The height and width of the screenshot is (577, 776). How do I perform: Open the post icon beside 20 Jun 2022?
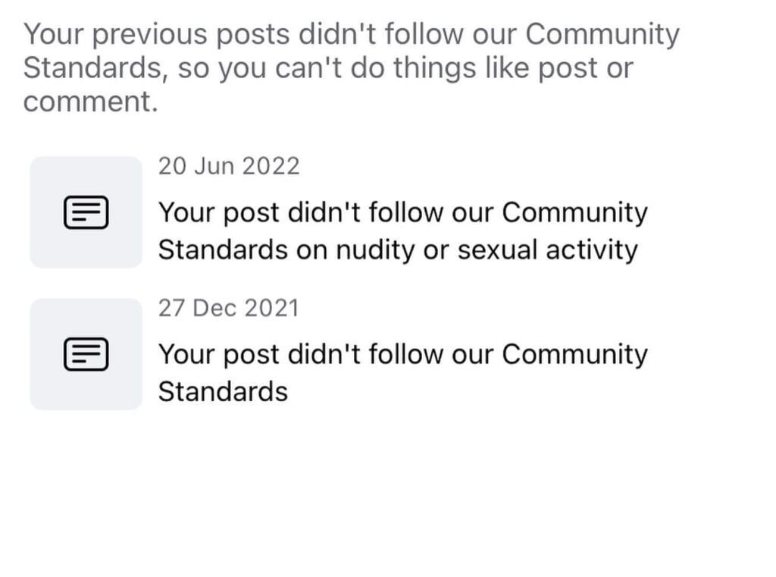click(x=86, y=212)
